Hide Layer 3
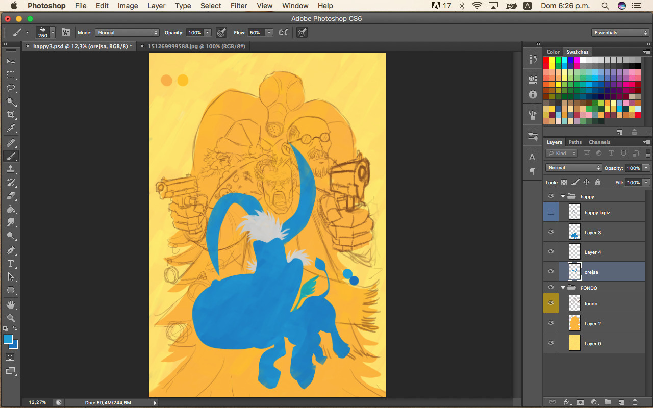Screen dimensions: 653x408 (551, 232)
